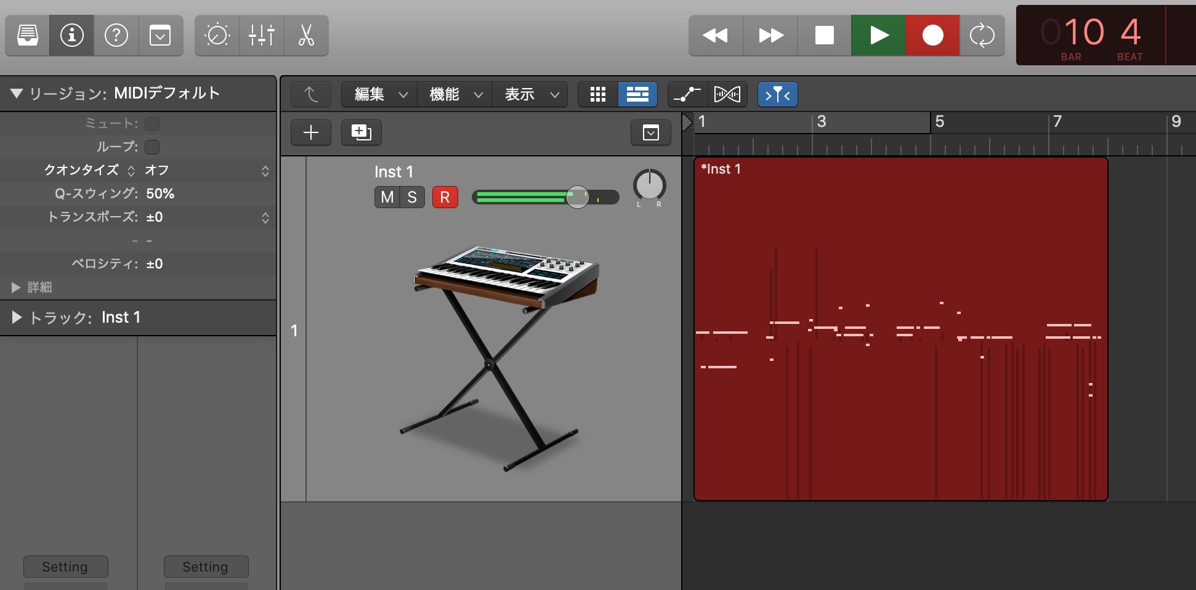Screen dimensions: 1196x590
Task: Solo track Inst 1 with S
Action: [x=412, y=197]
